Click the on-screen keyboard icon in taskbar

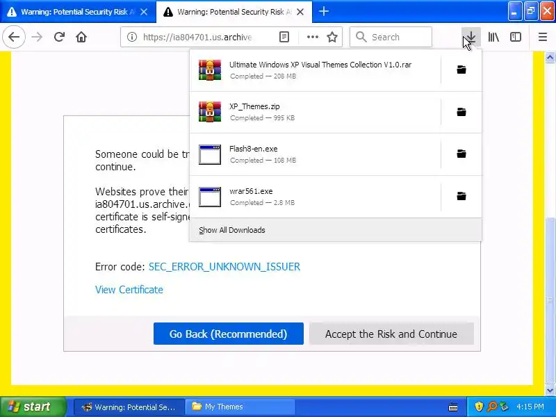tap(453, 407)
